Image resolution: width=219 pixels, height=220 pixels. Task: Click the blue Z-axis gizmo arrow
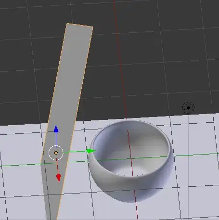point(56,129)
